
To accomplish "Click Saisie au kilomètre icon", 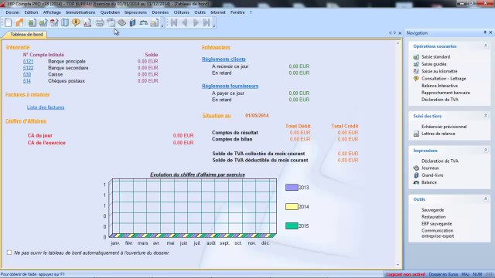I will (416, 72).
